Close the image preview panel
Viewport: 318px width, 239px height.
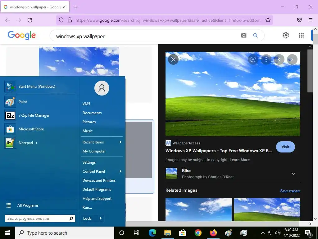(173, 59)
